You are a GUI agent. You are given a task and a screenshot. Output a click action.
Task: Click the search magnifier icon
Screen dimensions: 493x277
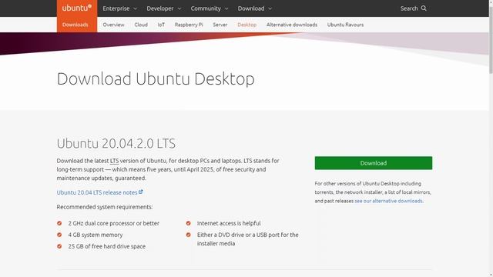pos(424,8)
